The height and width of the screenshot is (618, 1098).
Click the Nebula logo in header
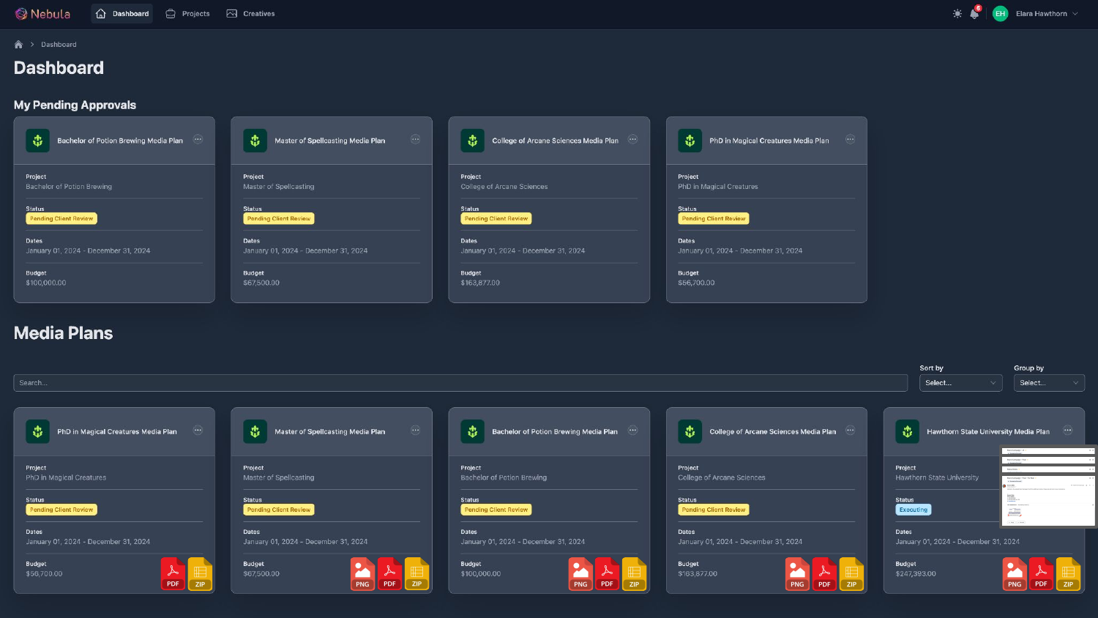pyautogui.click(x=43, y=14)
